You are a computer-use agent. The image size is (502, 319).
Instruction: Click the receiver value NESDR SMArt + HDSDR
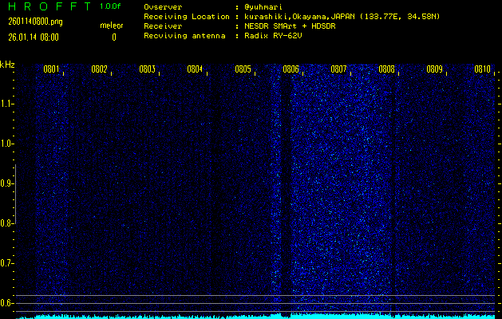point(290,26)
